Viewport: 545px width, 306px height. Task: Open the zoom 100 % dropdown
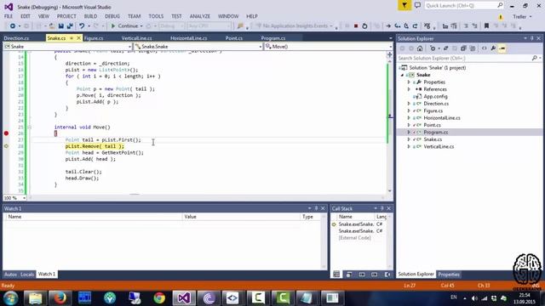[x=25, y=198]
